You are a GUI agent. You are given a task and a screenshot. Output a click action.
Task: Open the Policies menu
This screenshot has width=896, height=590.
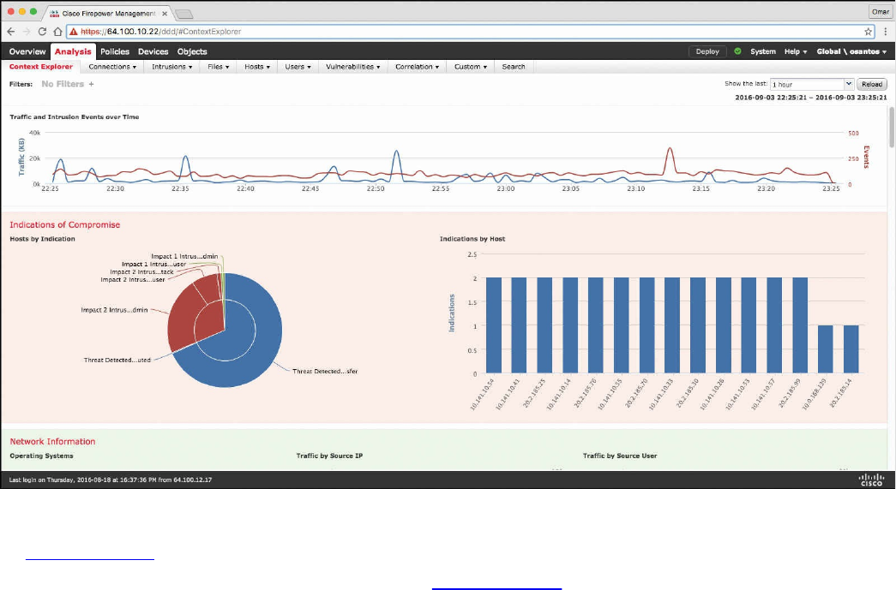115,51
